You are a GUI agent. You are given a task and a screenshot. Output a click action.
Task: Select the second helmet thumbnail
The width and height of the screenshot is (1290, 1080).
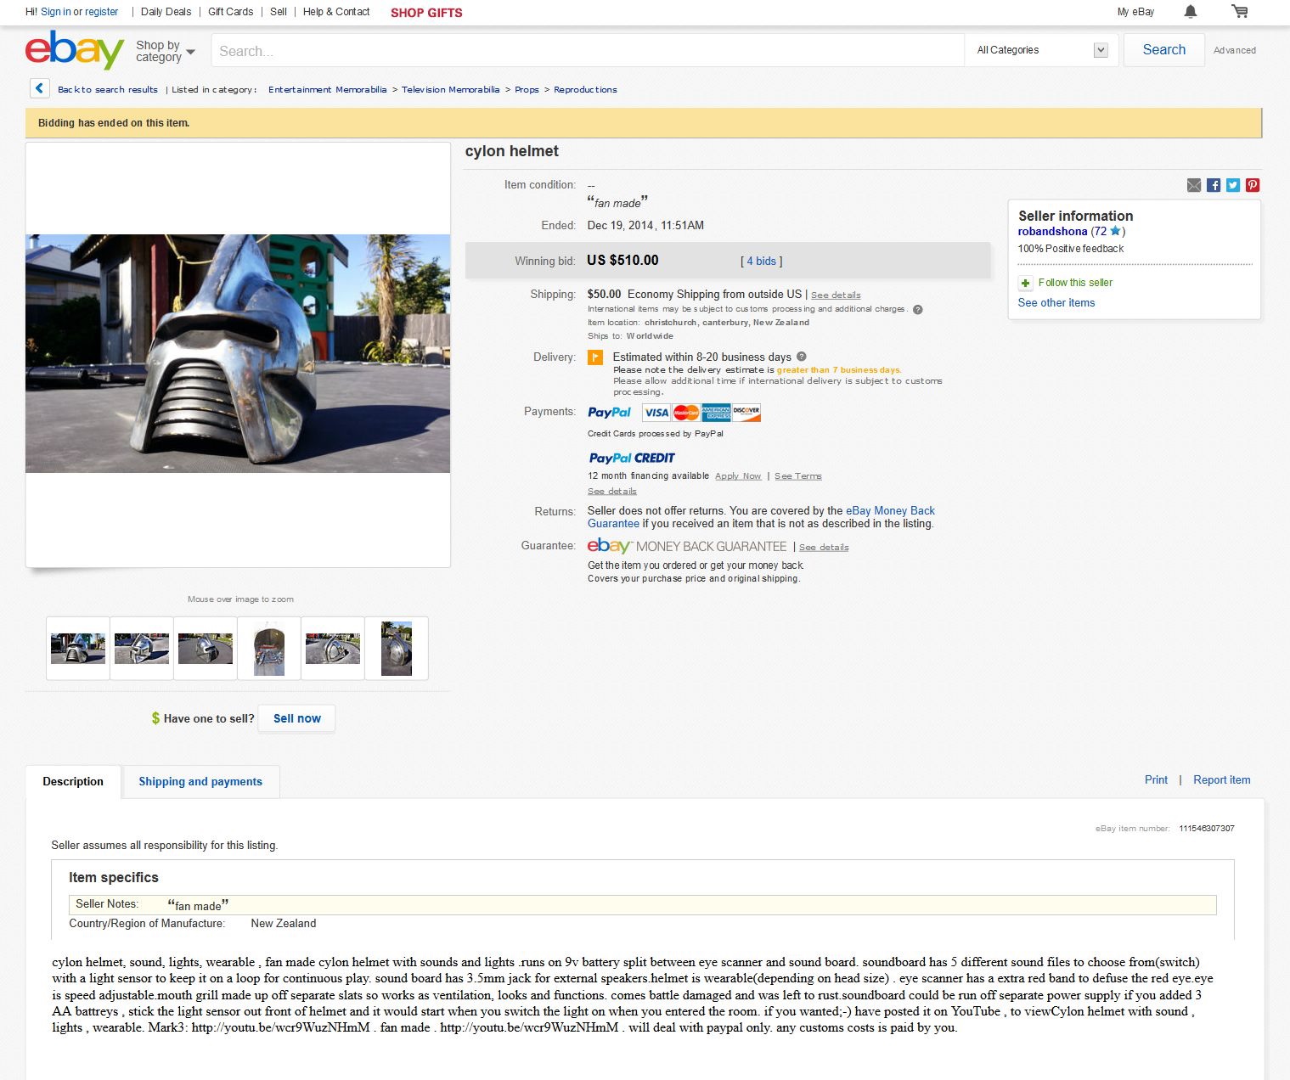coord(142,649)
